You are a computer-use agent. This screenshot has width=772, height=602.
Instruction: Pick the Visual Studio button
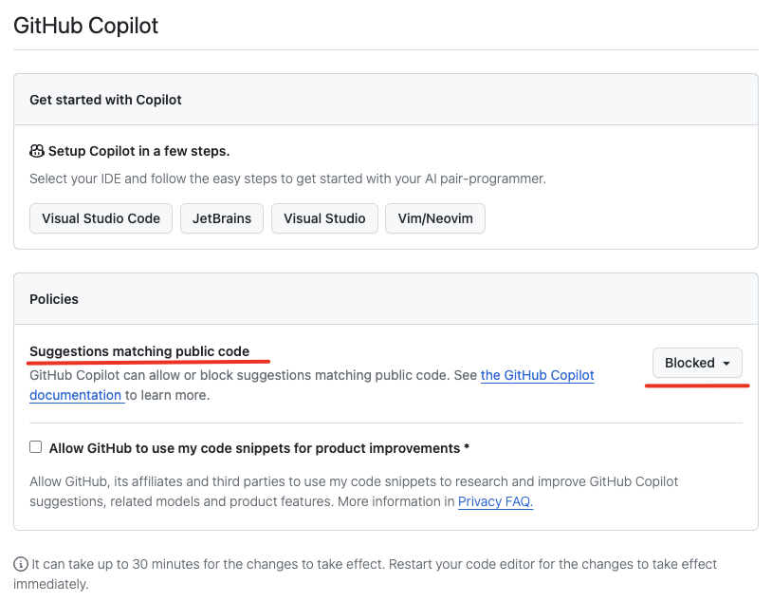[x=324, y=218]
